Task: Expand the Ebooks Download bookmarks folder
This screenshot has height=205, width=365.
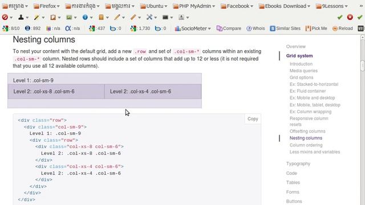Action: [285, 6]
